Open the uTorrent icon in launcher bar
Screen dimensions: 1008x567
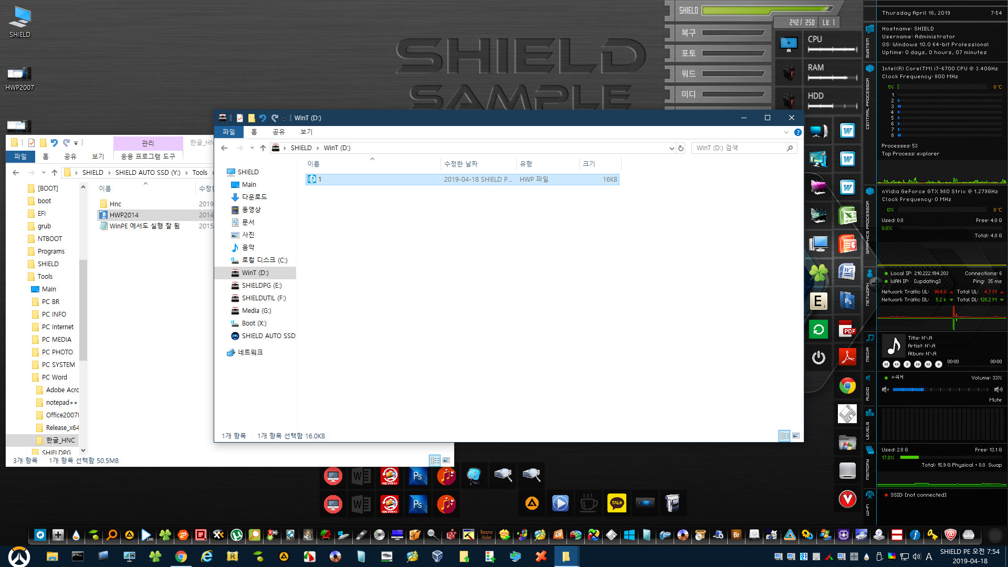[x=237, y=535]
